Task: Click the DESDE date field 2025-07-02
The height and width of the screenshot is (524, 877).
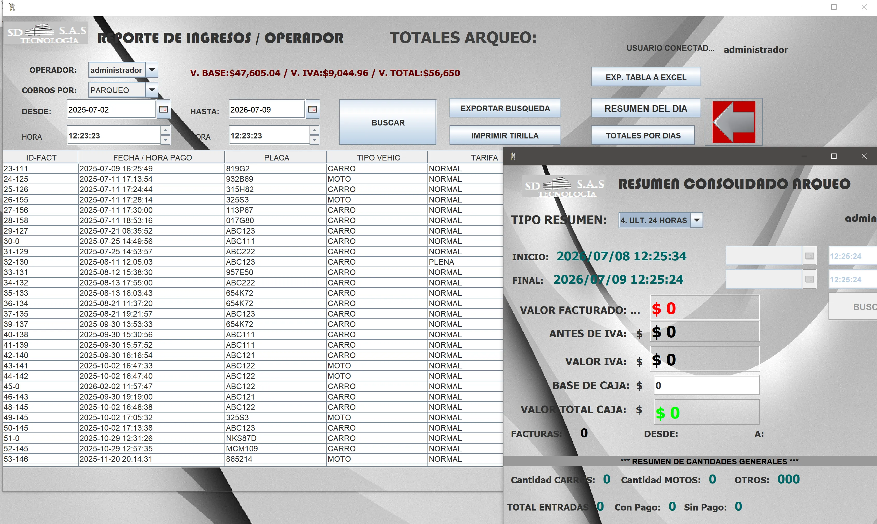Action: (x=111, y=109)
